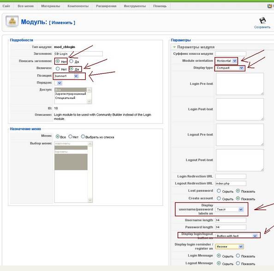Viewport: 274px width, 271px height.
Task: Click the Модуль page heading
Action: (34, 22)
